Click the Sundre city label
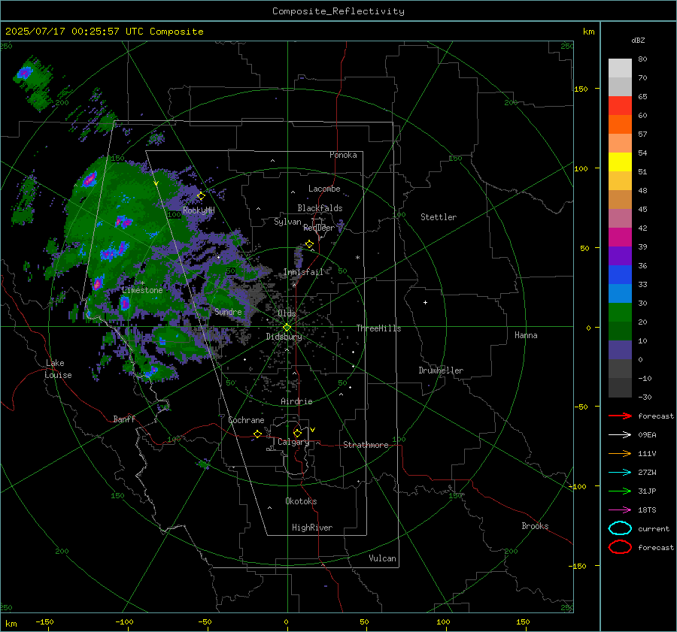This screenshot has height=632, width=677. click(228, 312)
